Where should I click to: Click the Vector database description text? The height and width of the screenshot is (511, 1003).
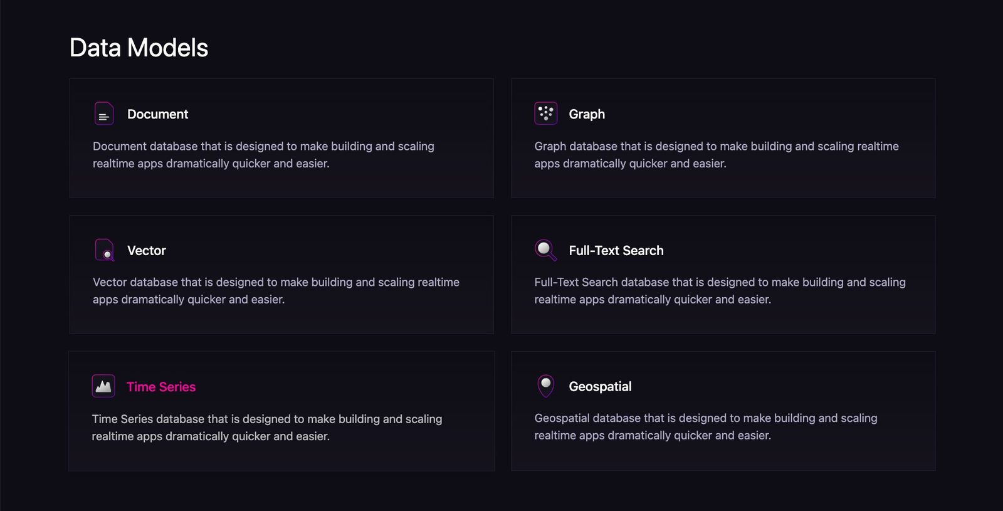point(276,291)
